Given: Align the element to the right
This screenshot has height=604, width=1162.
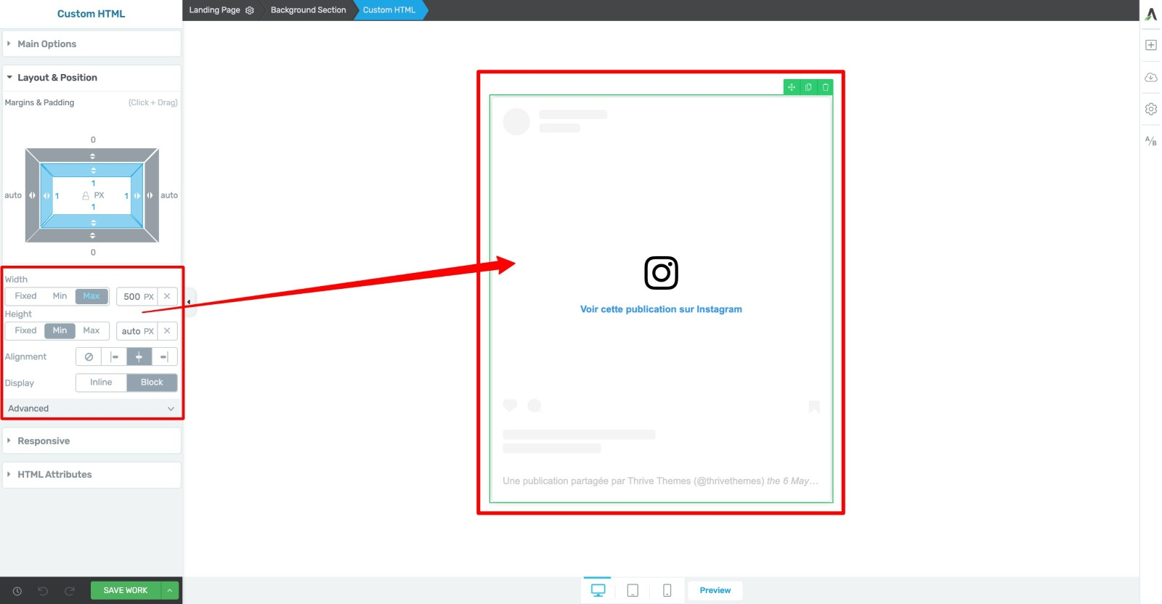Looking at the screenshot, I should 164,357.
